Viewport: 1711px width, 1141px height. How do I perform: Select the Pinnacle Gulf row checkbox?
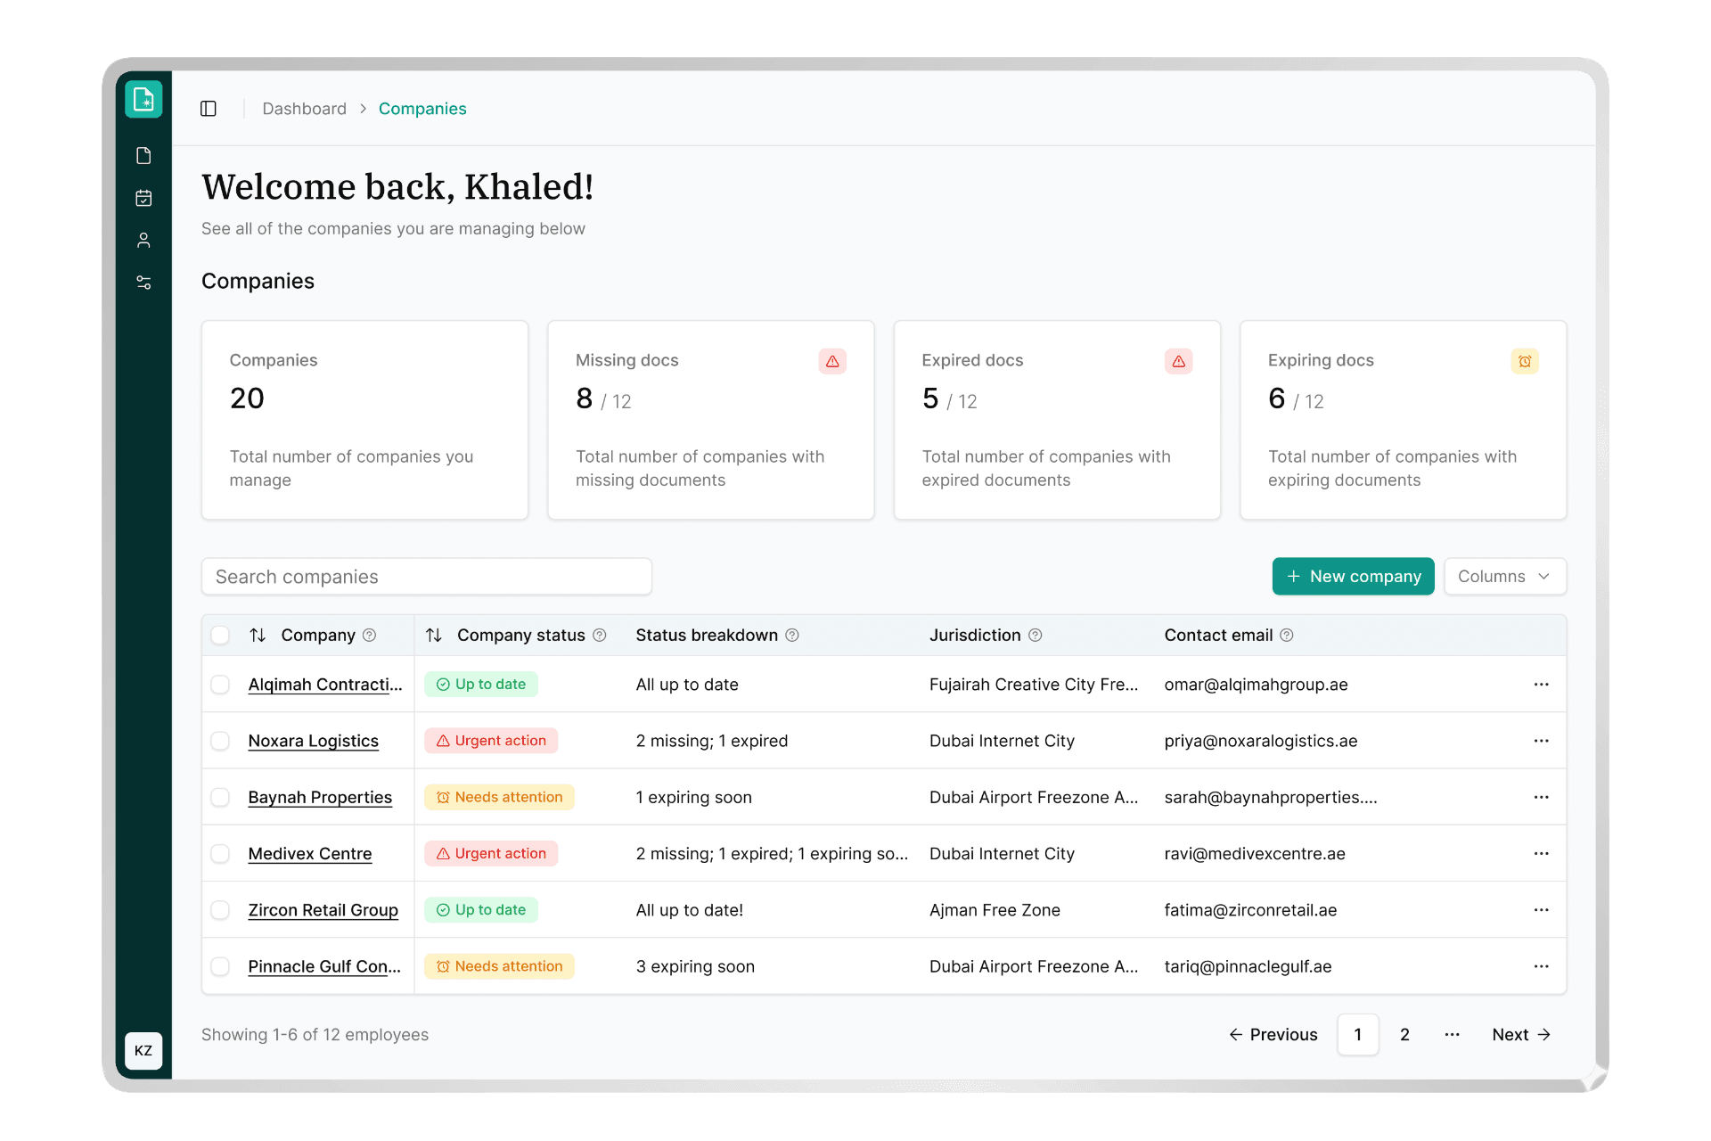click(220, 966)
